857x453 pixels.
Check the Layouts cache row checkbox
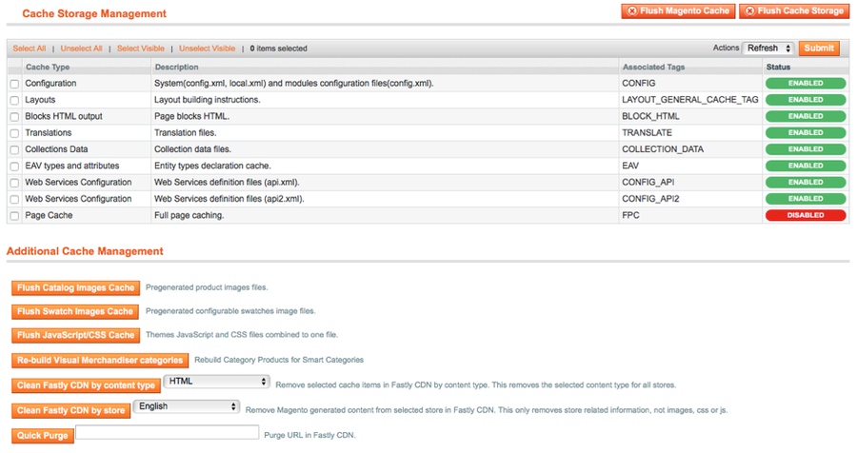point(14,101)
